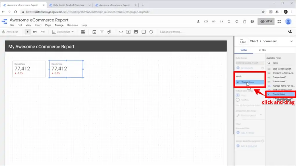Screen dimensions: 297x166
Task: Click the VIEW button
Action: coord(266,21)
